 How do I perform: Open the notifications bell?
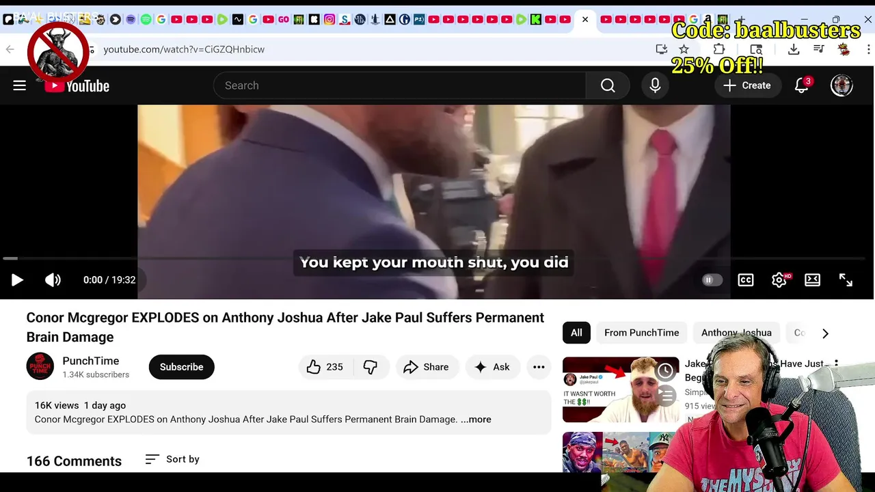[802, 85]
